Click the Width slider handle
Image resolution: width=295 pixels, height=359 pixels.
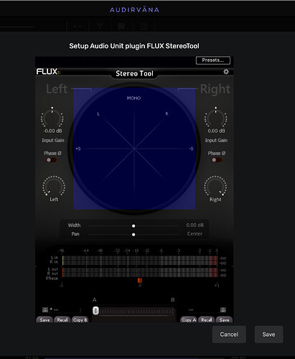click(x=134, y=226)
